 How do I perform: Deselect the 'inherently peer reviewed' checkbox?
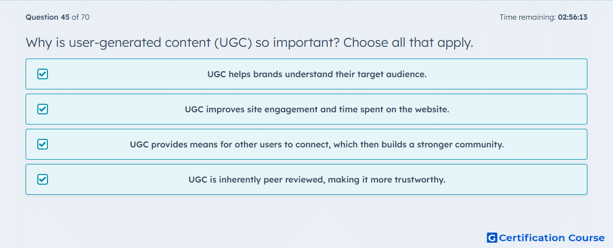(43, 180)
